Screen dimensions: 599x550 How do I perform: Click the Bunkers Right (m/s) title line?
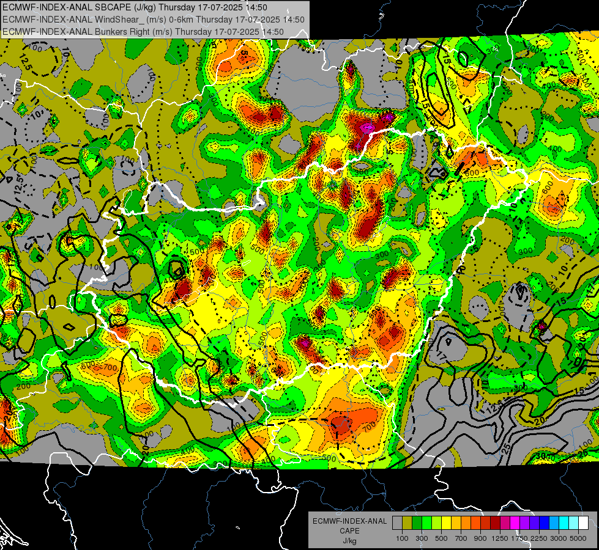point(143,32)
